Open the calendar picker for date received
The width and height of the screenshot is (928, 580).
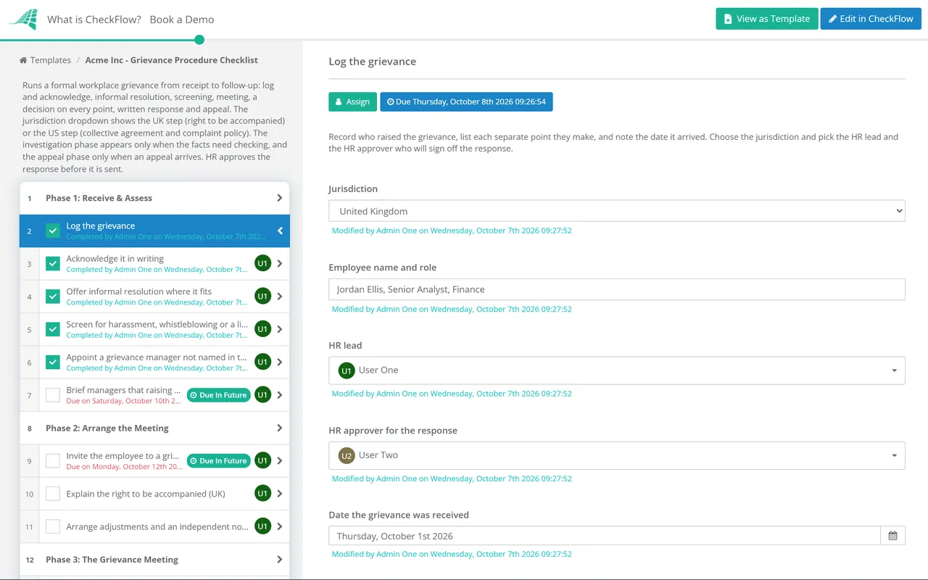tap(892, 536)
